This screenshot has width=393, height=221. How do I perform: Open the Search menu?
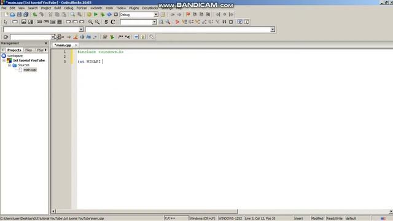click(33, 8)
